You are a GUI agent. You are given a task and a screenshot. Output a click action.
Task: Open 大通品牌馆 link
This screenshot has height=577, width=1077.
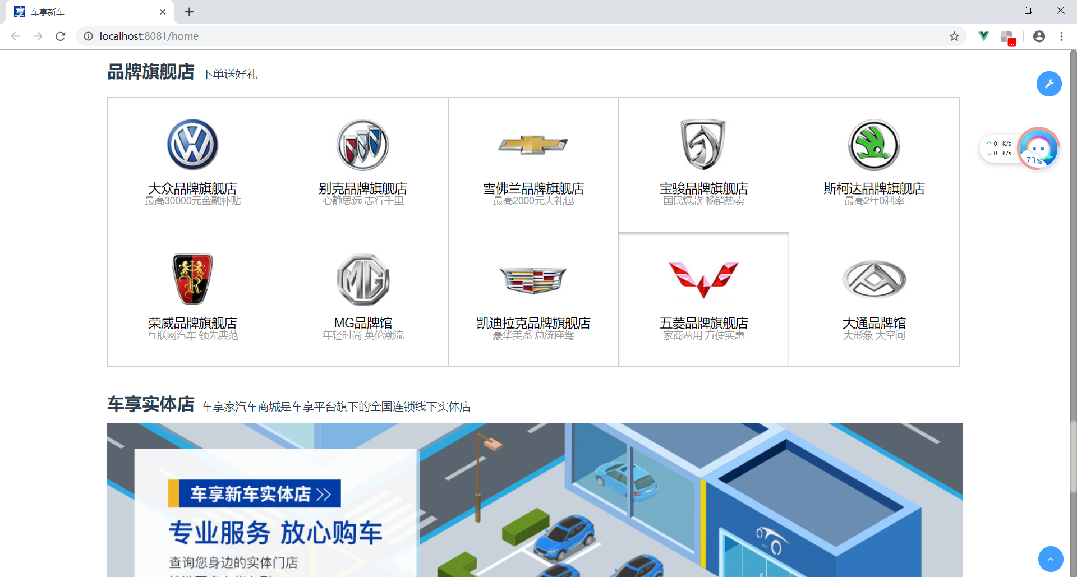click(874, 323)
